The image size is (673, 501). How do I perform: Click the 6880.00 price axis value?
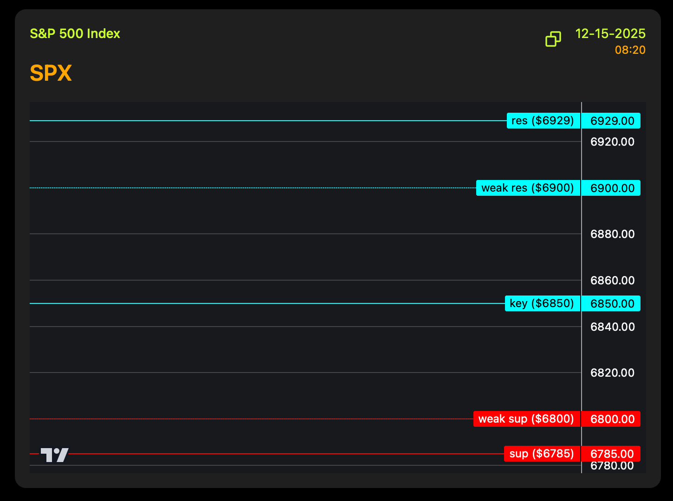coord(612,234)
